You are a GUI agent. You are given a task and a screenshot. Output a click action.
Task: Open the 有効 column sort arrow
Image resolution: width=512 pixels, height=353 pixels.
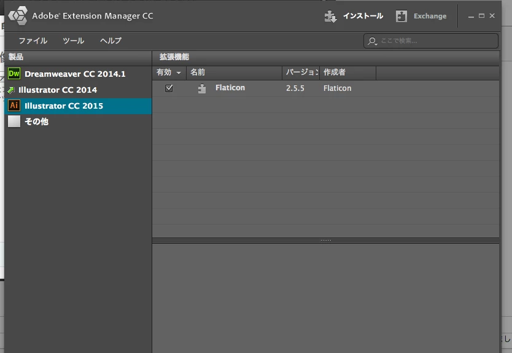click(x=179, y=73)
